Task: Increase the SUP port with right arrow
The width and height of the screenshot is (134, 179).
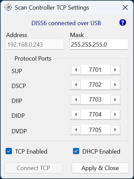Action: click(115, 70)
